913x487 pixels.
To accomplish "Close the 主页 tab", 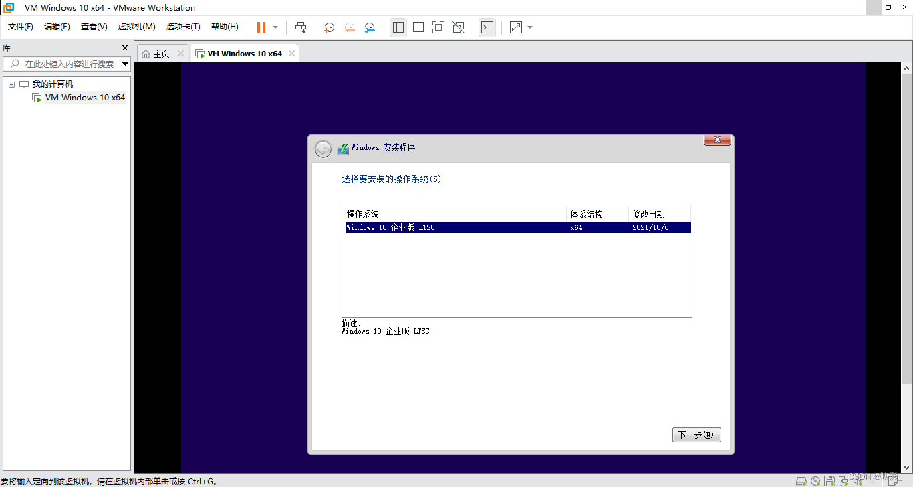I will pyautogui.click(x=180, y=54).
